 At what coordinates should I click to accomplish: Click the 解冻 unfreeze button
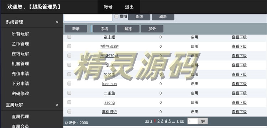(x=128, y=29)
